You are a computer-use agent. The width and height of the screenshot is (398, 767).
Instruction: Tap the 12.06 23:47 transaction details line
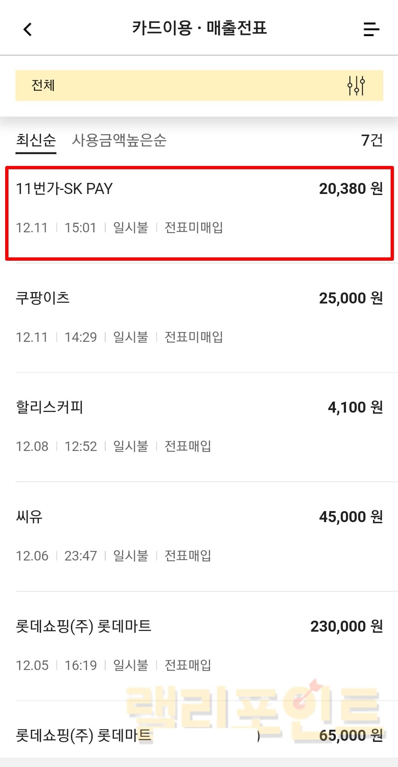tap(113, 556)
